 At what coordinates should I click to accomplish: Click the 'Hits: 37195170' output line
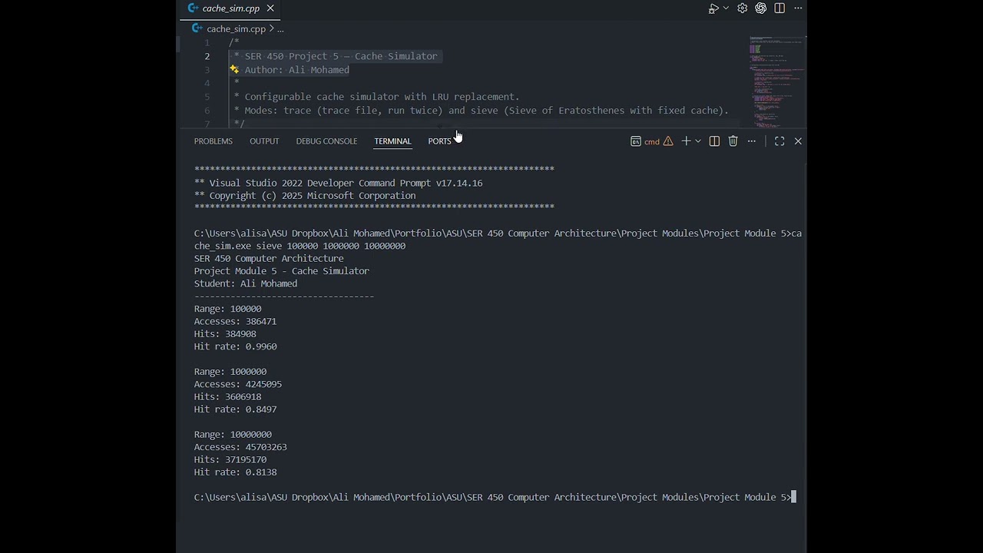tap(230, 459)
